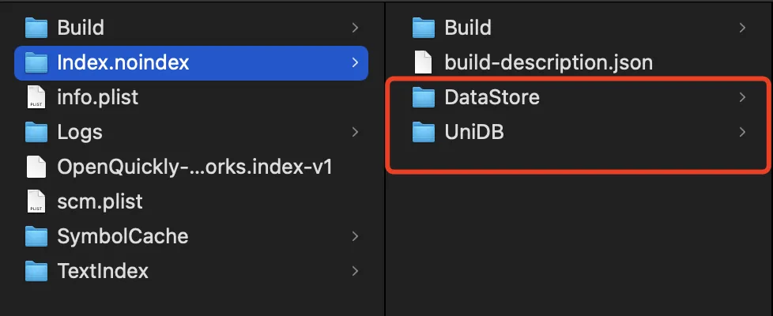Select the scm.plist file name

pos(100,201)
